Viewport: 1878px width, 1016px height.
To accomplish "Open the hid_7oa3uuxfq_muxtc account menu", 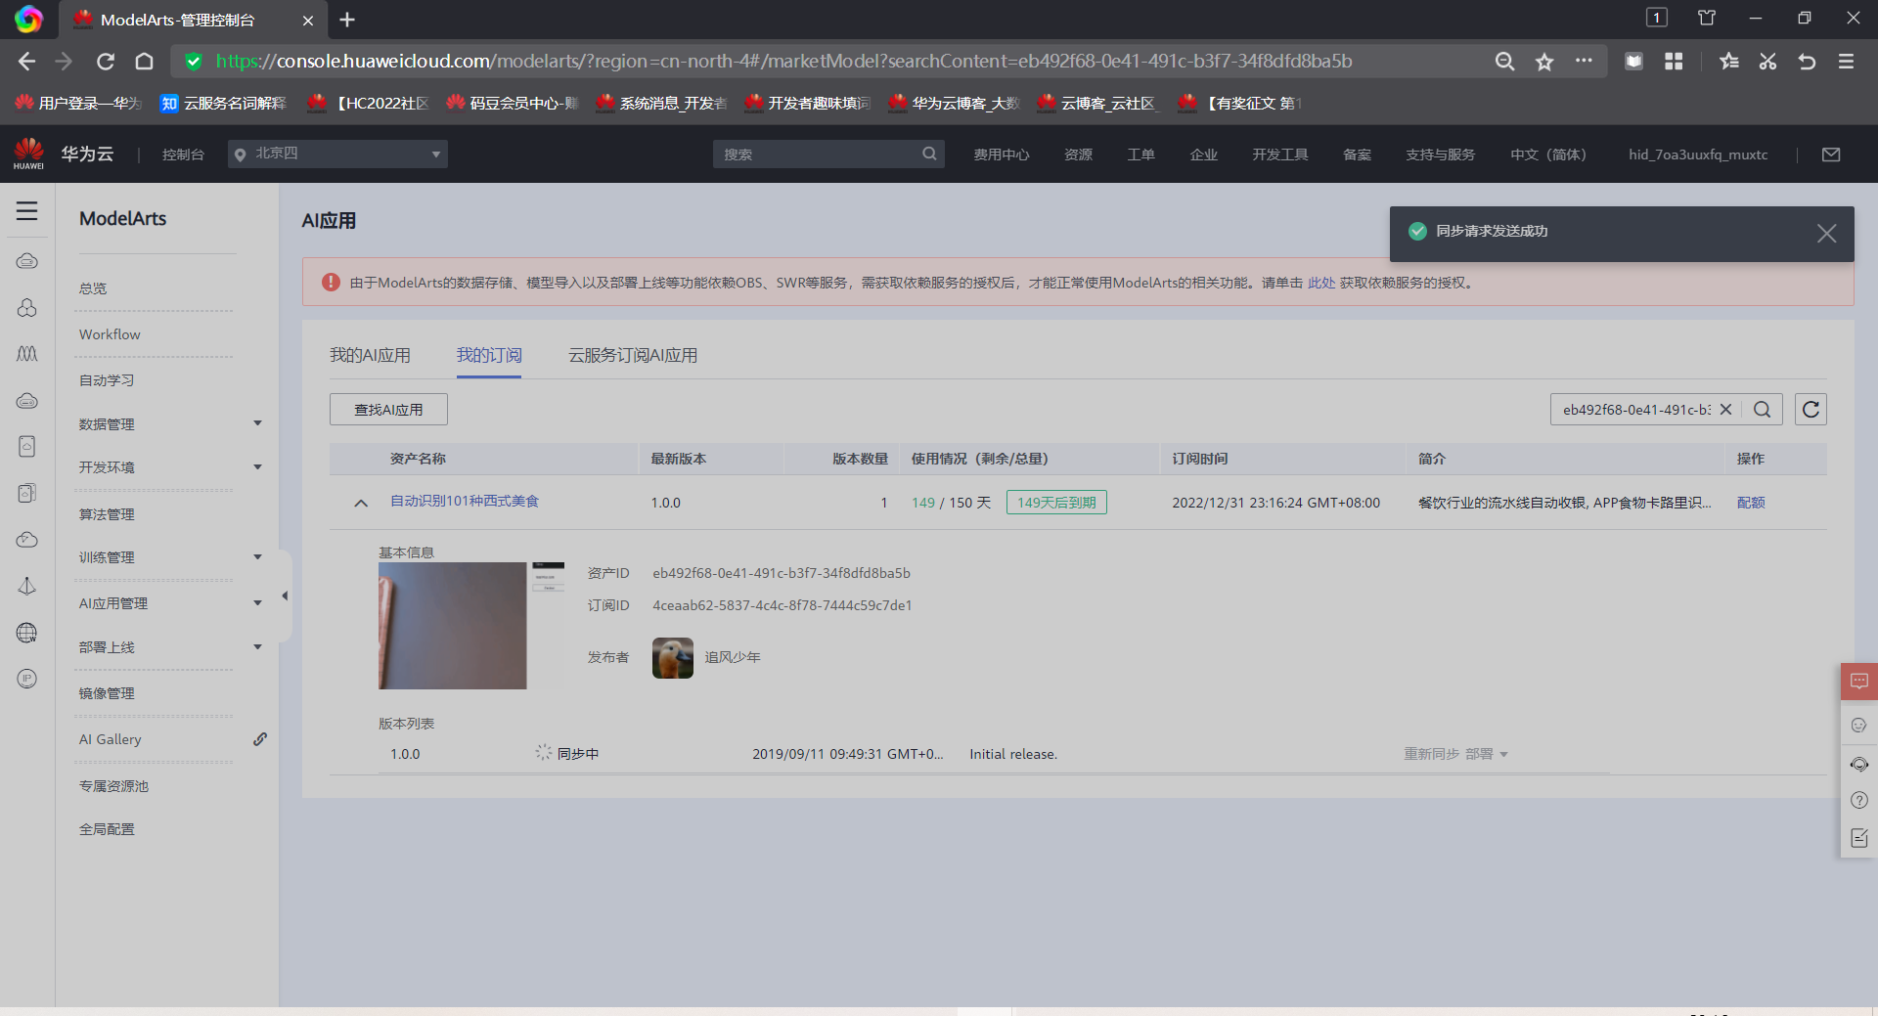I will click(1698, 155).
